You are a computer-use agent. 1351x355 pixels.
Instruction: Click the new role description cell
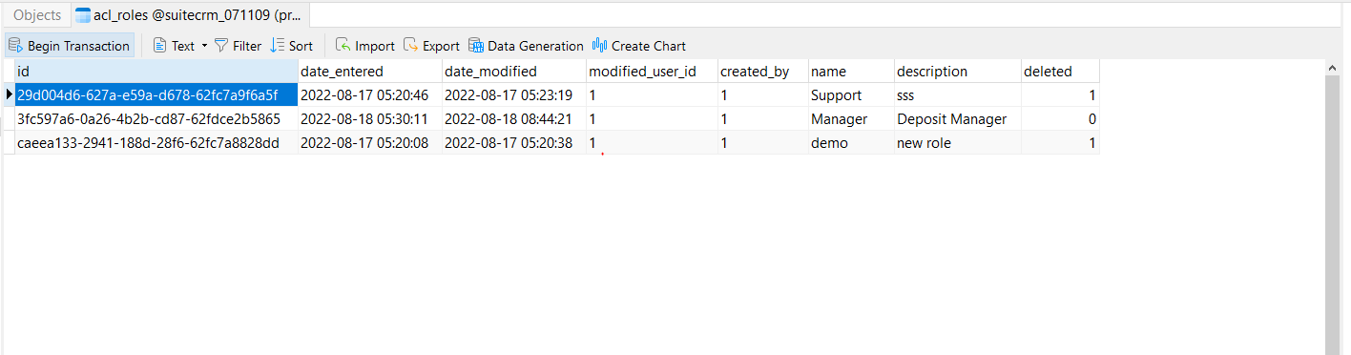(958, 143)
